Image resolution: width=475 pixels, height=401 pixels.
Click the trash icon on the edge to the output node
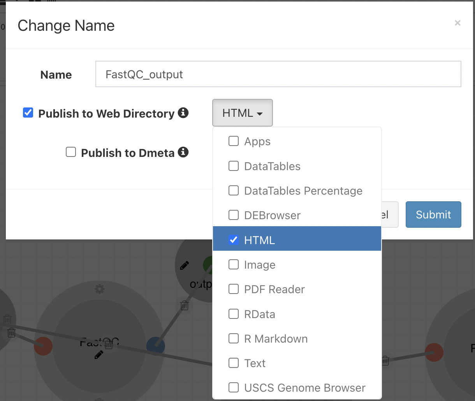(185, 306)
